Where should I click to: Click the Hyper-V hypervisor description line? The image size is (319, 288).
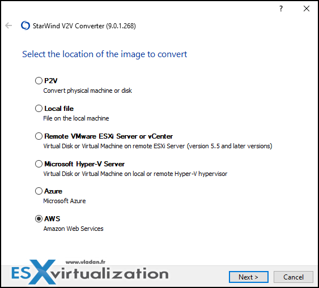pyautogui.click(x=135, y=174)
